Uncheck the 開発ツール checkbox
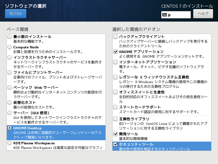 tap(115, 134)
